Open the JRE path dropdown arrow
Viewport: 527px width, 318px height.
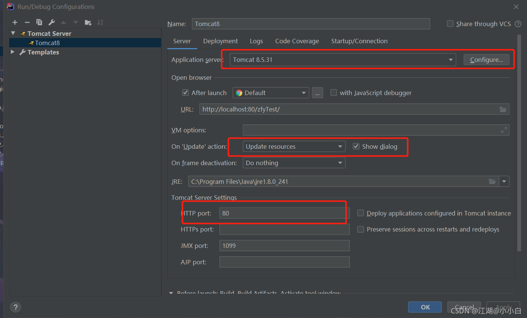point(504,182)
